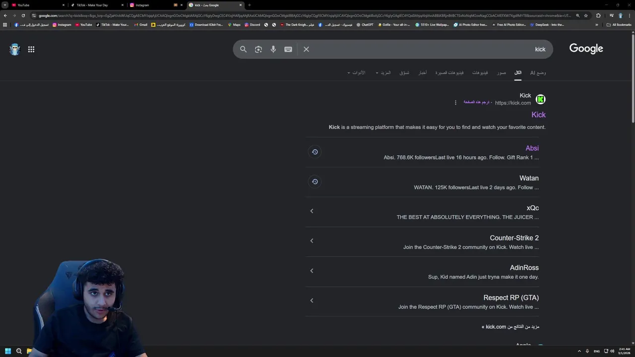This screenshot has width=635, height=357.
Task: Clear the search query with X icon
Action: 306,49
